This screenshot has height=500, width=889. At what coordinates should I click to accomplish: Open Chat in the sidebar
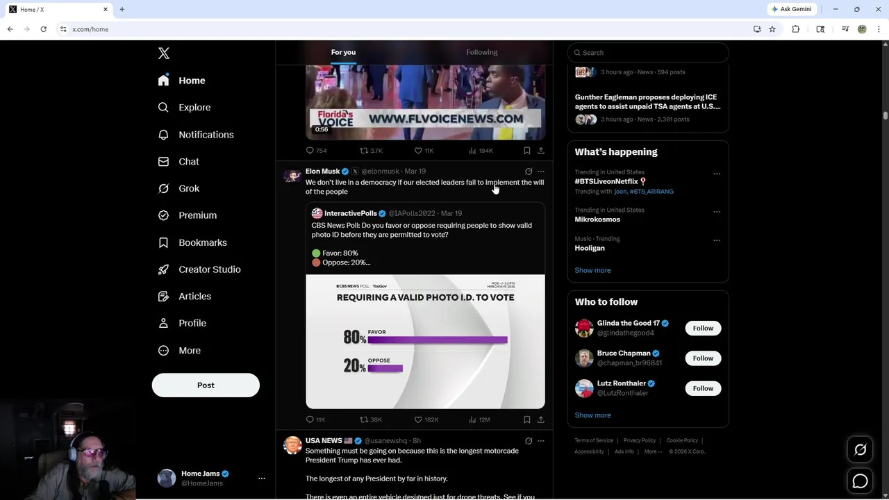178,162
